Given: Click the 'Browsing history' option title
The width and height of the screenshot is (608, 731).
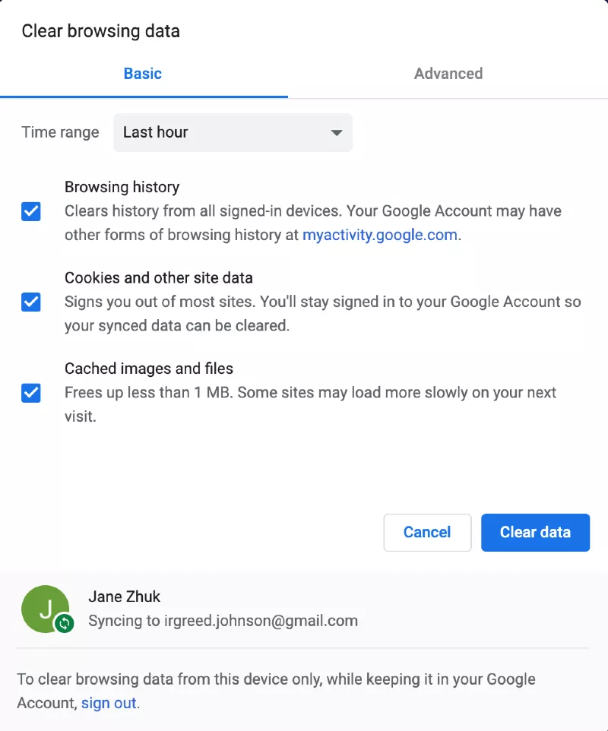Looking at the screenshot, I should (122, 187).
